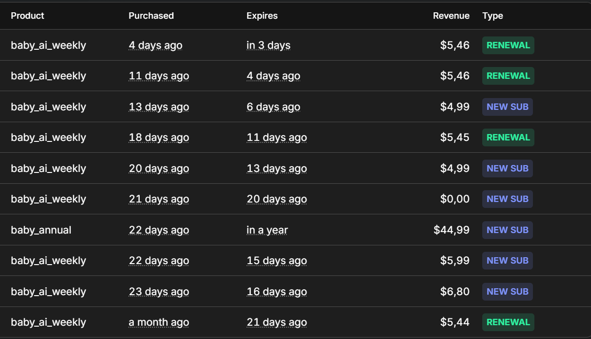
Task: Click the $6,80 revenue amount
Action: [x=455, y=292]
